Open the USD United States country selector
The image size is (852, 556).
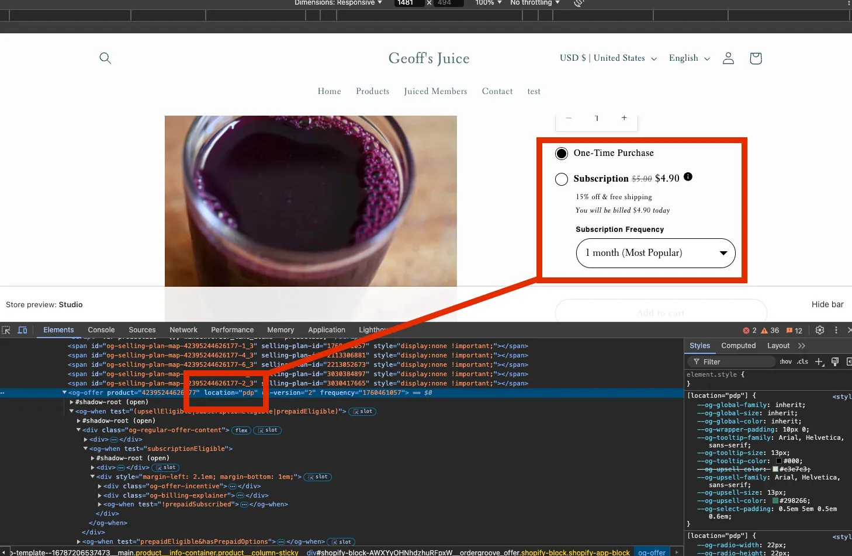pos(608,58)
